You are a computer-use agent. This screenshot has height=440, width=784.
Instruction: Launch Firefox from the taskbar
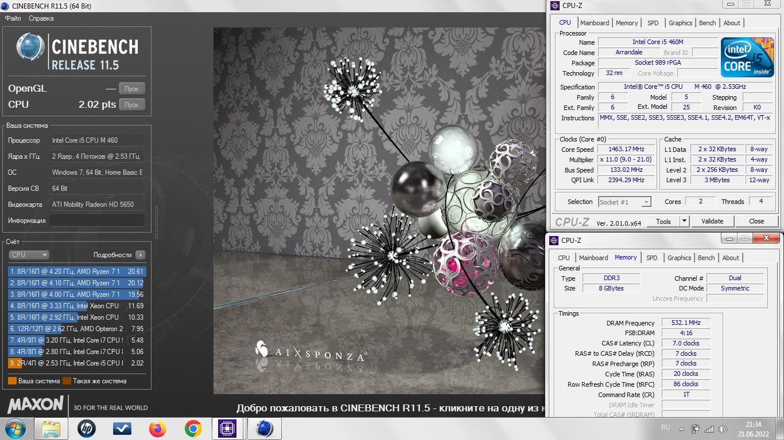[157, 429]
